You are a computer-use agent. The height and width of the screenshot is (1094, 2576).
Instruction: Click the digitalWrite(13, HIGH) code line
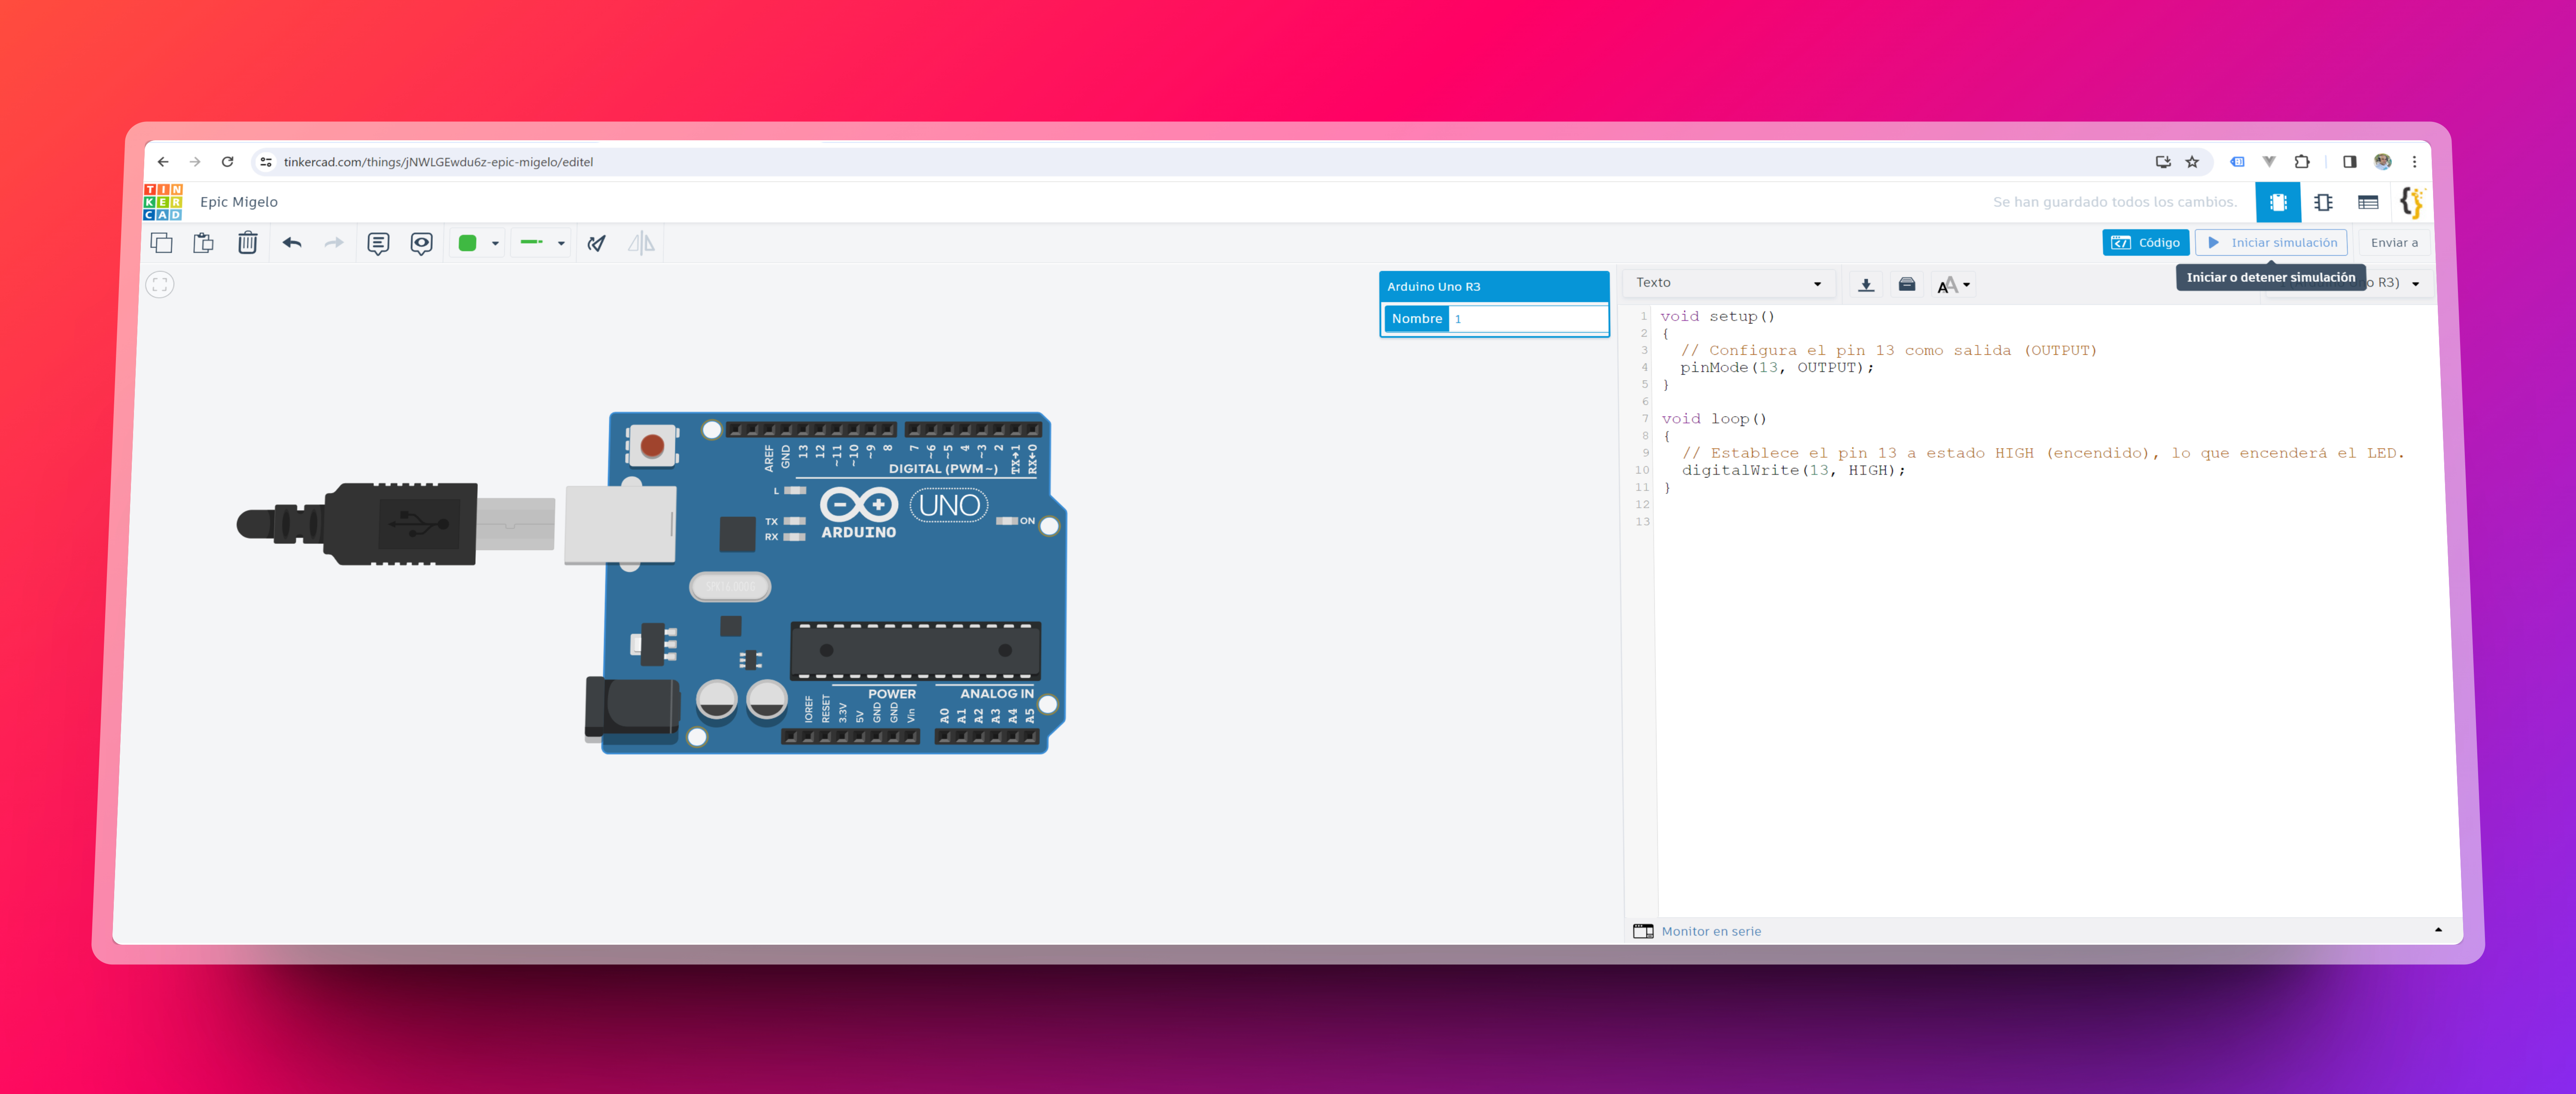[x=1794, y=471]
